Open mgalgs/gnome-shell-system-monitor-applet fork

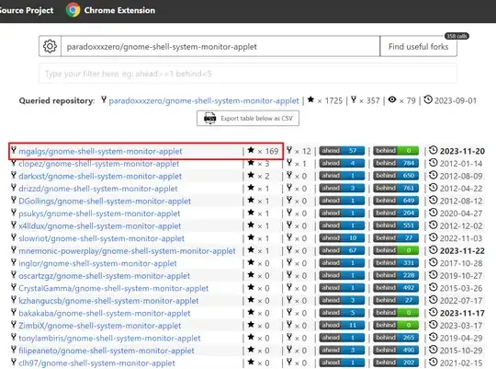pyautogui.click(x=100, y=151)
